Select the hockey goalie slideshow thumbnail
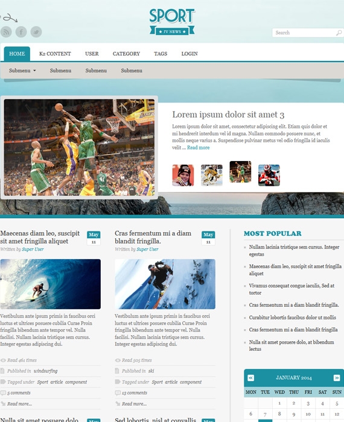The image size is (344, 422). click(x=212, y=175)
